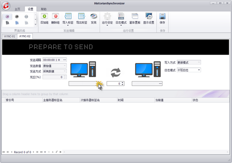
Task: Go to previous record in navigator
Action: point(12,152)
